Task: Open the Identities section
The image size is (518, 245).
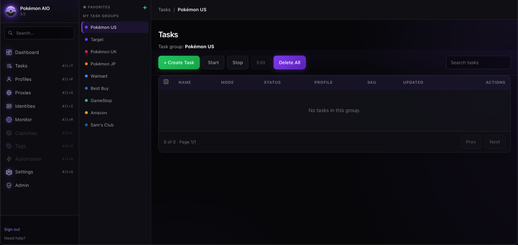Action: [x=39, y=106]
